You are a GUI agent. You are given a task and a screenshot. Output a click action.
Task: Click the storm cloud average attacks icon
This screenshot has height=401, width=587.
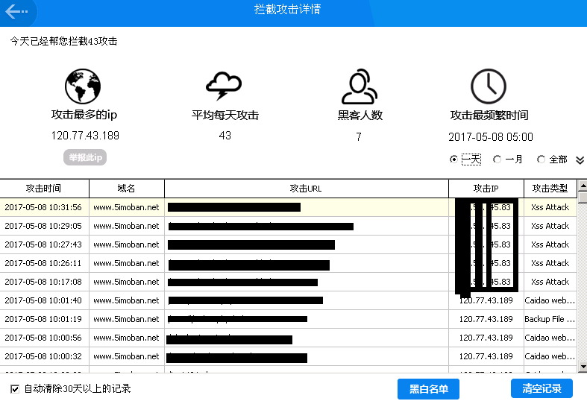pyautogui.click(x=224, y=86)
